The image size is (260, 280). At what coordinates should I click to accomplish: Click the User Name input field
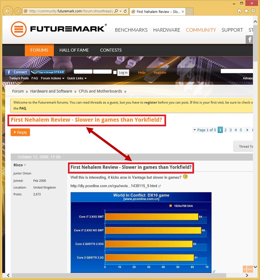click(83, 72)
